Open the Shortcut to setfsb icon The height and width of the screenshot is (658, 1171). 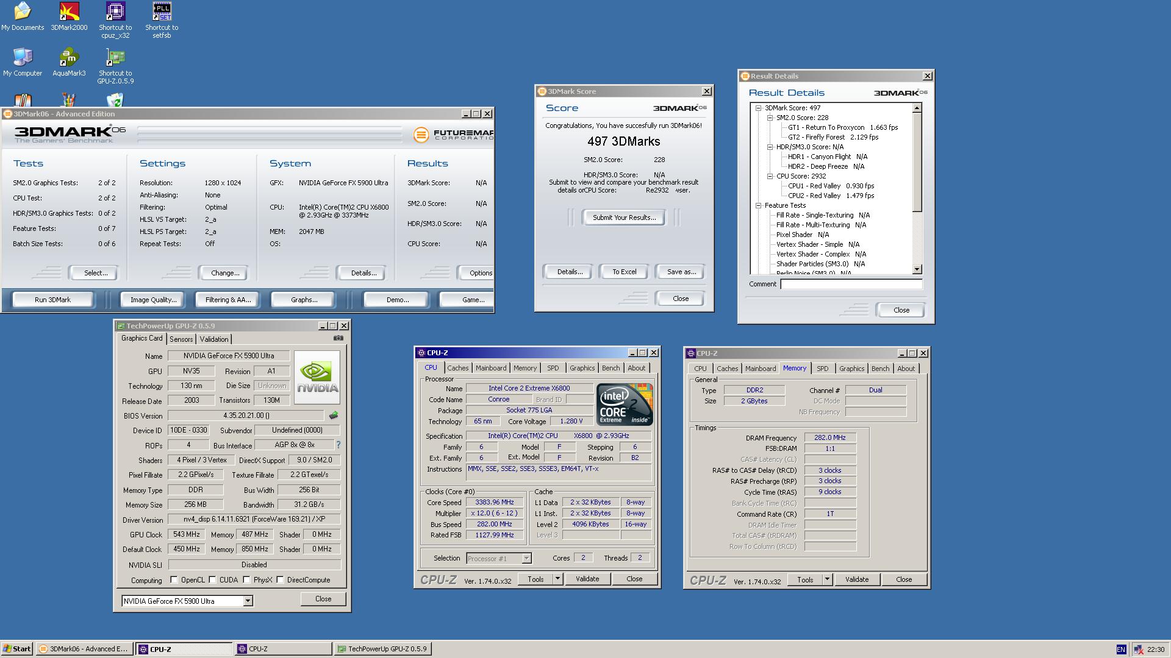[162, 20]
